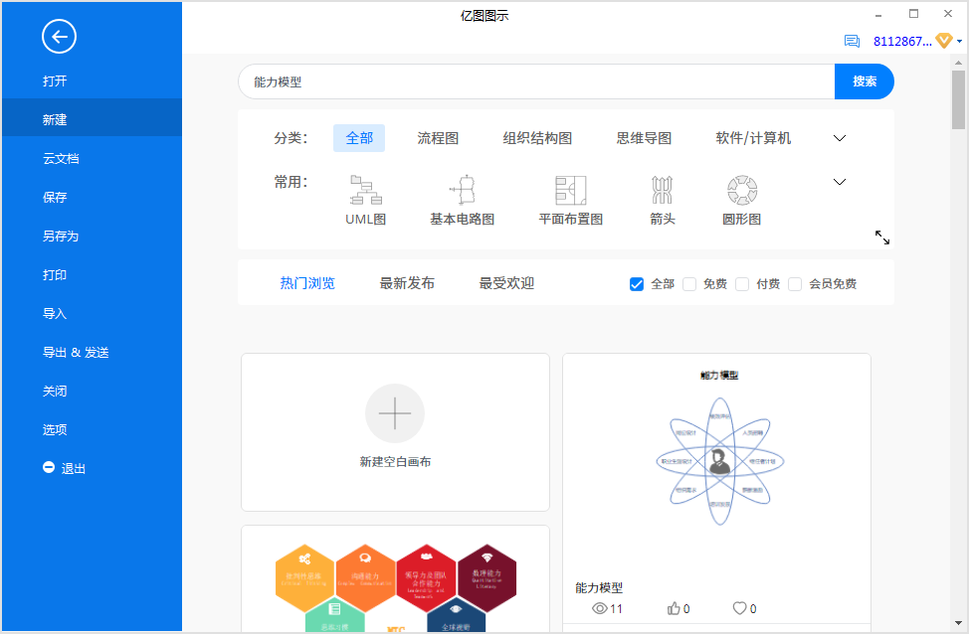969x634 pixels.
Task: Open 导出 & 发送 in sidebar
Action: click(76, 353)
